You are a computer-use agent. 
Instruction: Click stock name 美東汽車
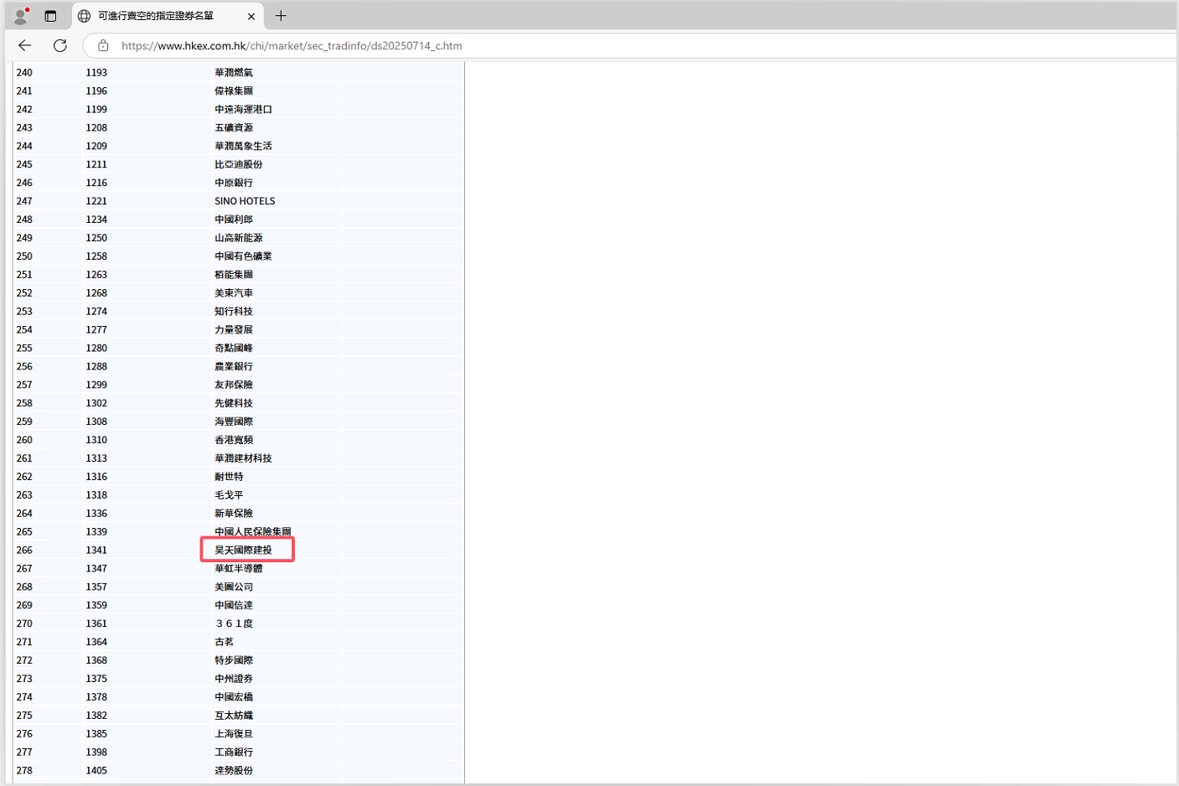pyautogui.click(x=234, y=293)
